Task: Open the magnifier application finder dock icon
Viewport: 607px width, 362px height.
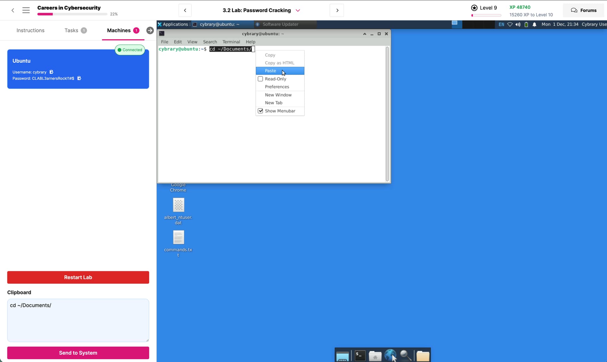Action: pos(405,356)
